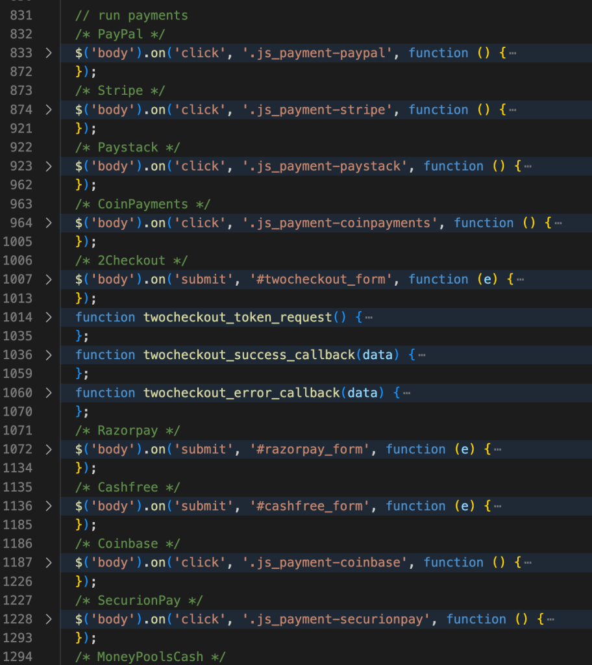Click the '#twocheckout_form' selector string
The image size is (592, 665).
pyautogui.click(x=321, y=279)
